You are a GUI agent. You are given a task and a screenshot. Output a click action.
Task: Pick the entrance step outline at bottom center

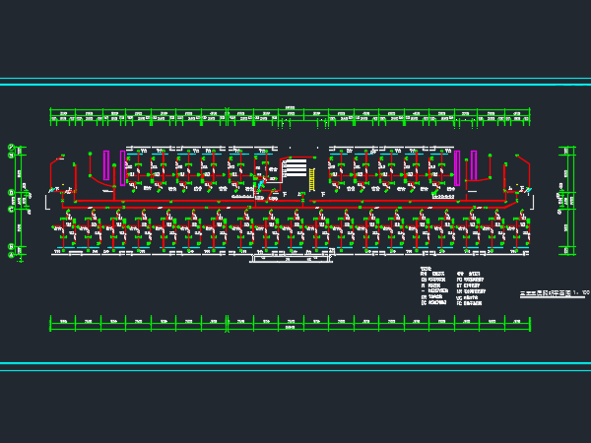click(x=291, y=258)
